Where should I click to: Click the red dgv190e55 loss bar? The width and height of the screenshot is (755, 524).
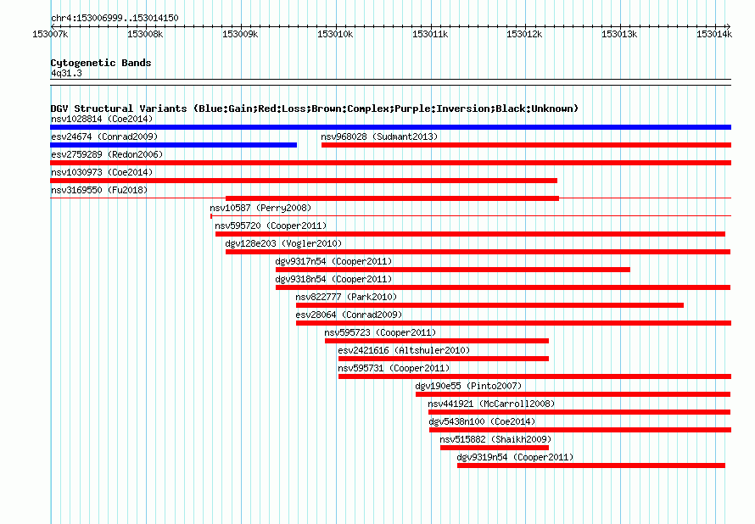click(573, 394)
